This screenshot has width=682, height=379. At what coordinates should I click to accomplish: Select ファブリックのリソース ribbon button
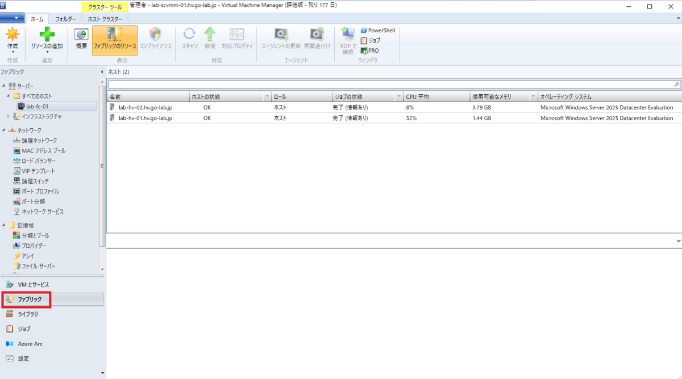[115, 40]
